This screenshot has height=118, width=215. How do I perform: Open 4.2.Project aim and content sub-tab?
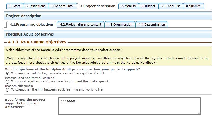81,24
